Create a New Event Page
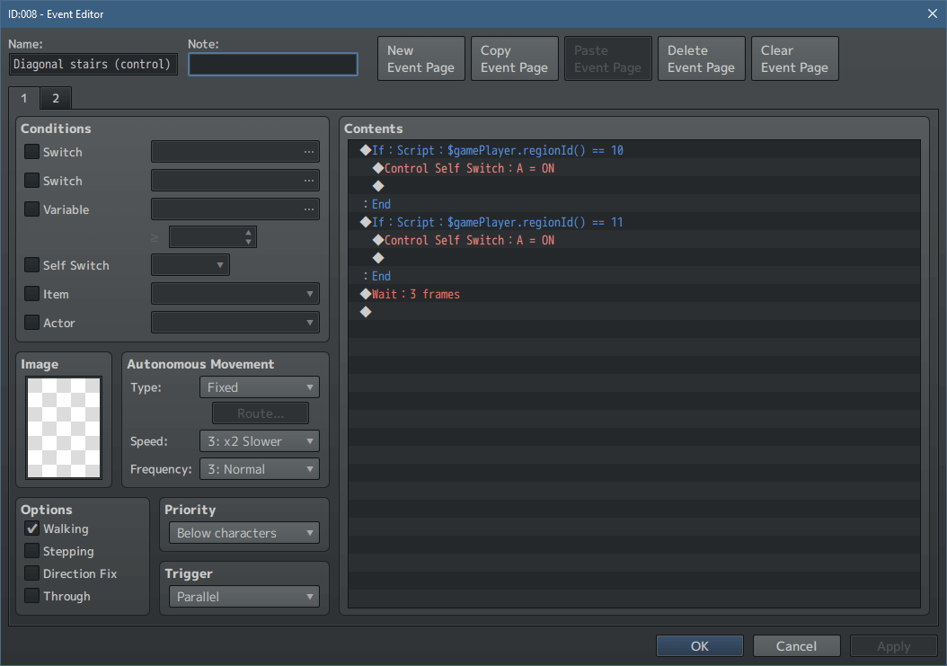 (x=420, y=58)
